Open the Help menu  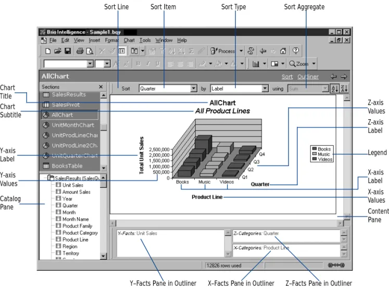point(182,40)
